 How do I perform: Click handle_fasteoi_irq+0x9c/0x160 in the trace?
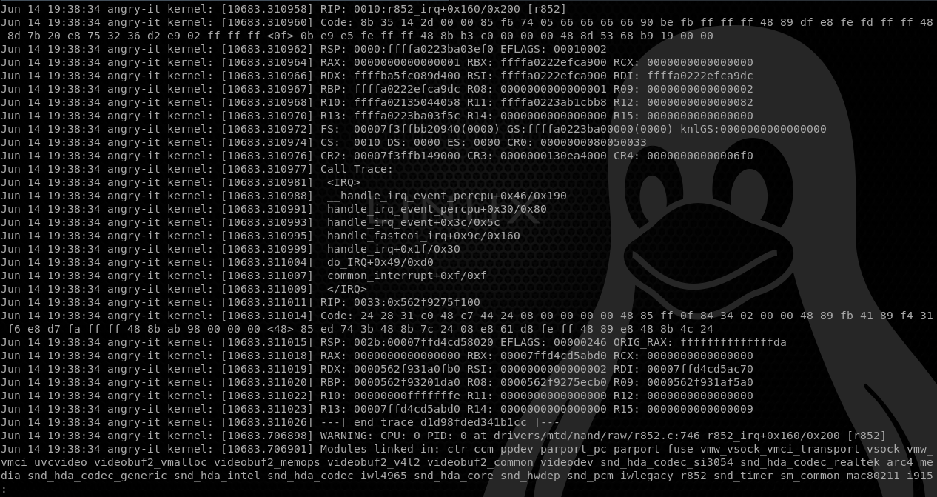(423, 236)
